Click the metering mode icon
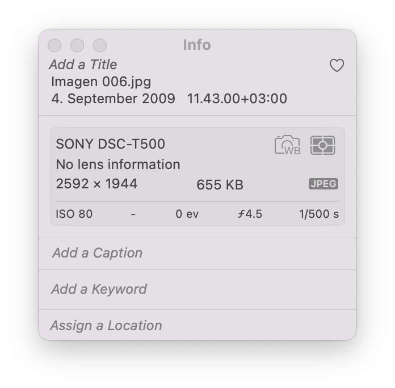Image resolution: width=395 pixels, height=388 pixels. click(x=323, y=145)
